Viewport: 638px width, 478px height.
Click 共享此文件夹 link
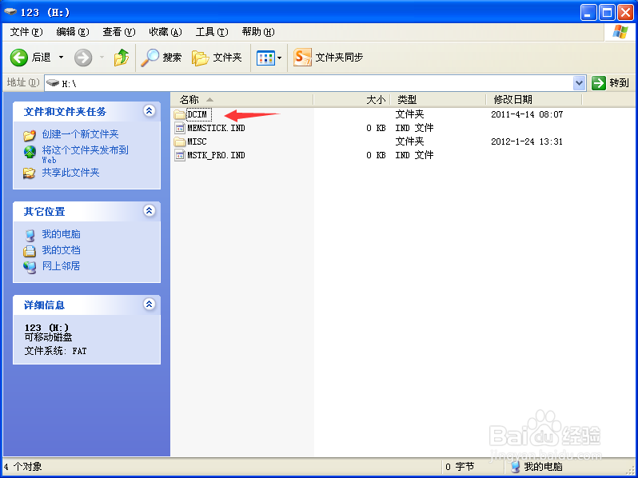pos(71,173)
